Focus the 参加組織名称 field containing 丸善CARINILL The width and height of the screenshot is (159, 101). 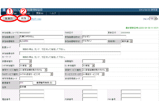[41, 37]
